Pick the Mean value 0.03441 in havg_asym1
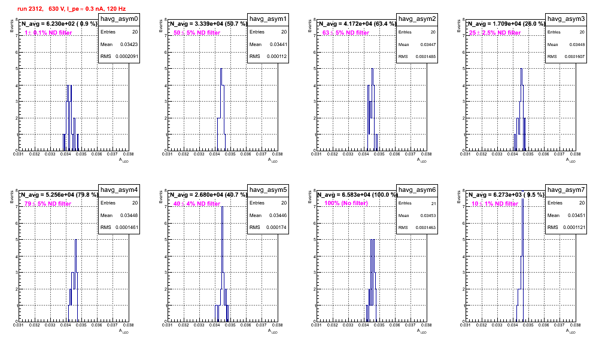Viewport: 596px width, 342px height. 278,44
